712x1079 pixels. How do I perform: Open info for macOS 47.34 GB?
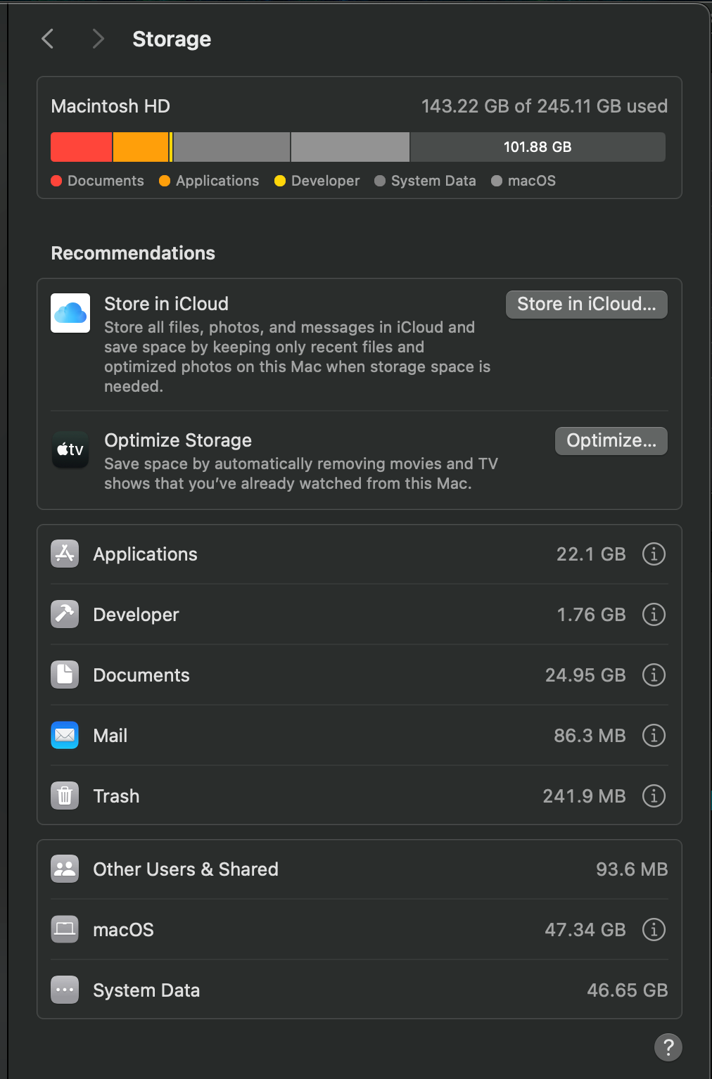654,930
